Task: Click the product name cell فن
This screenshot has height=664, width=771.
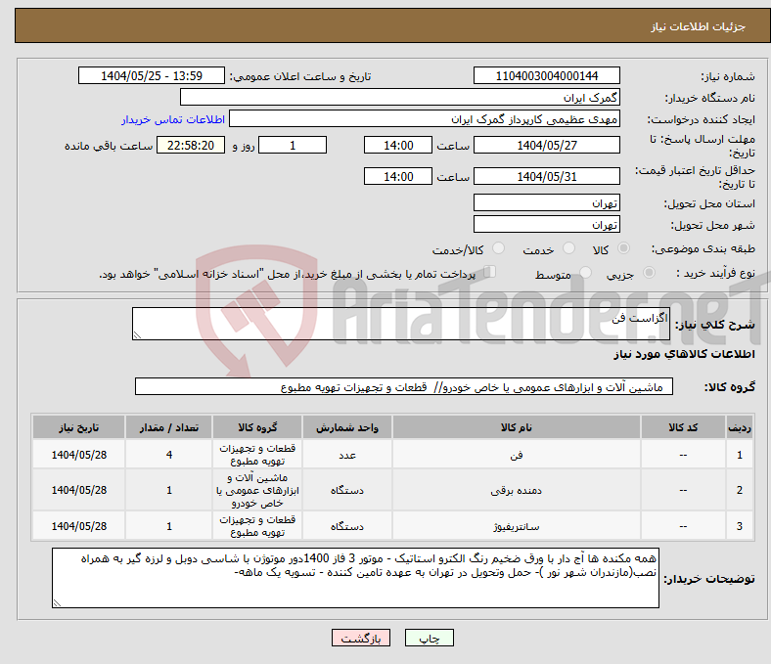Action: (x=517, y=455)
